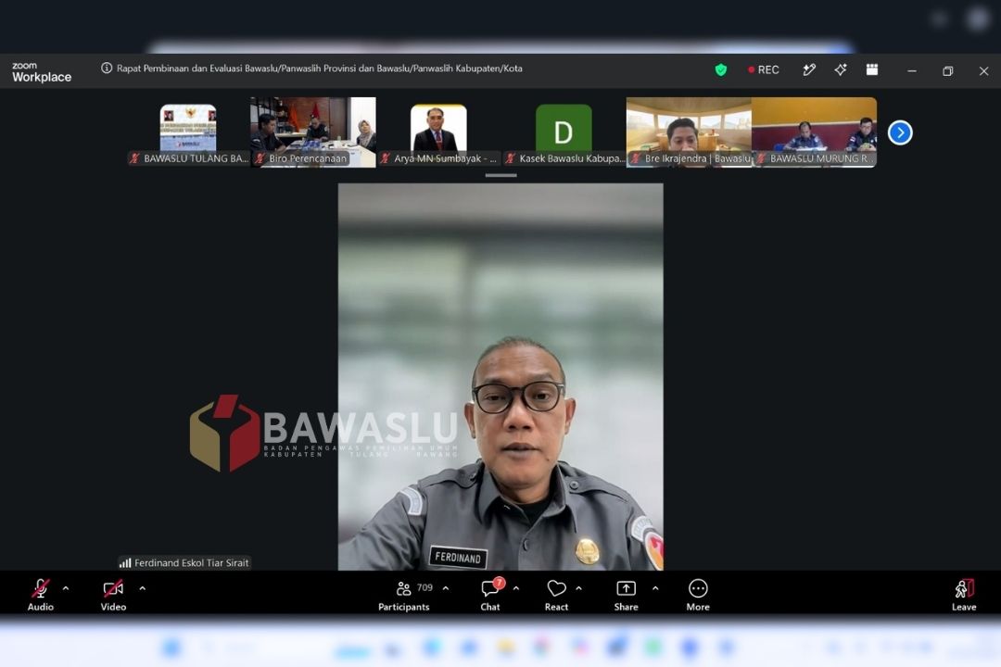This screenshot has width=1001, height=667.
Task: Open AI Companion sparkle icon
Action: pos(840,70)
